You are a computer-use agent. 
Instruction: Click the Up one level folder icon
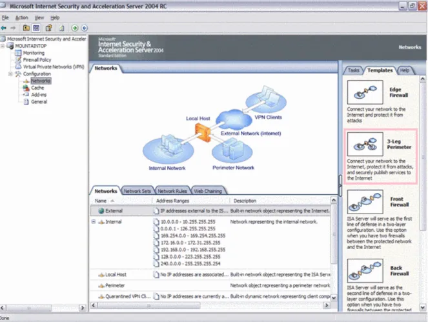click(26, 28)
